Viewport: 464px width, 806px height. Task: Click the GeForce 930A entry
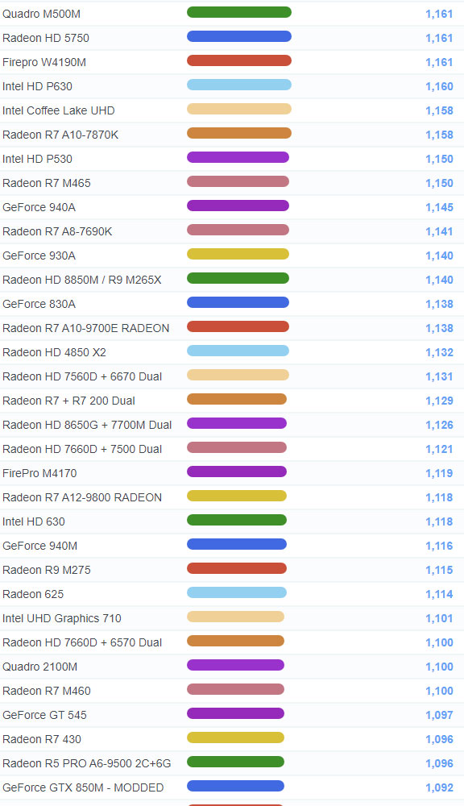[39, 256]
